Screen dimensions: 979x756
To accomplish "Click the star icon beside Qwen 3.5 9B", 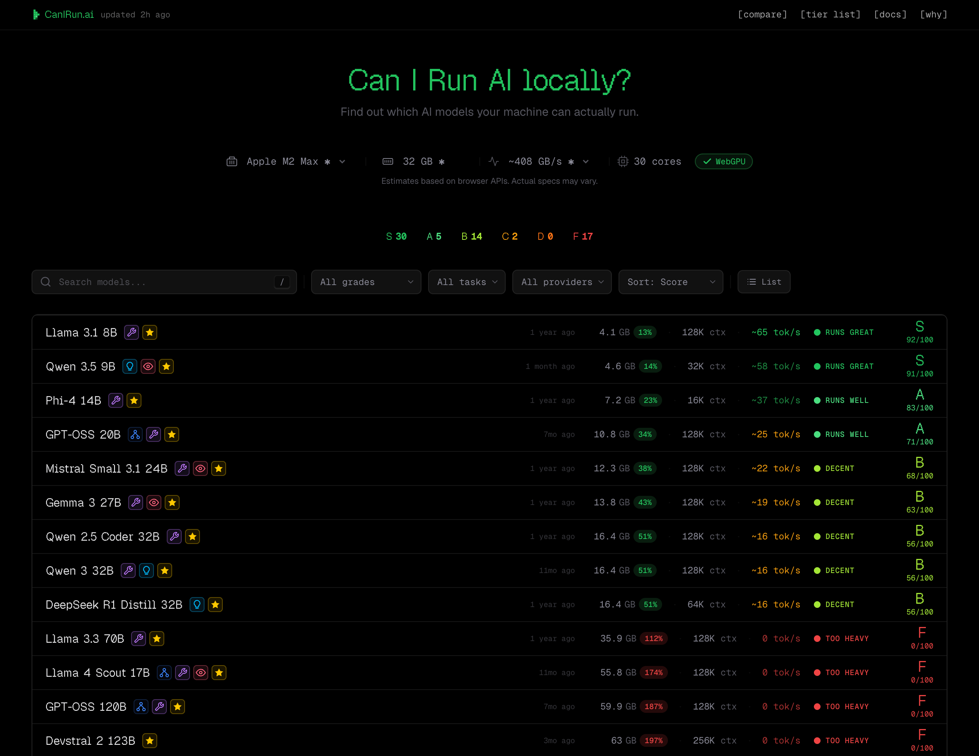I will [166, 366].
